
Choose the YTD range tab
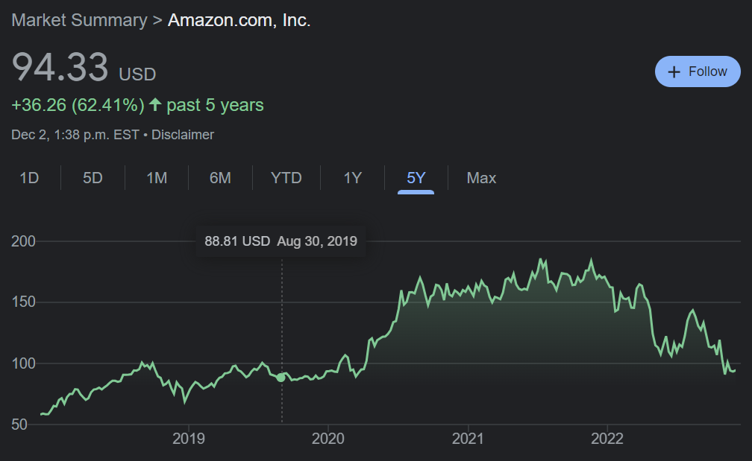click(286, 178)
